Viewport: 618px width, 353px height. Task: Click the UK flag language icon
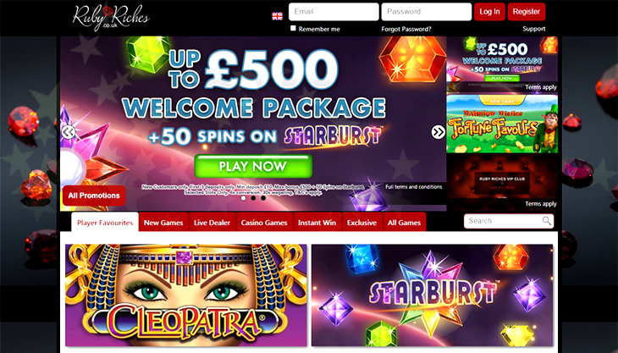[x=277, y=16]
